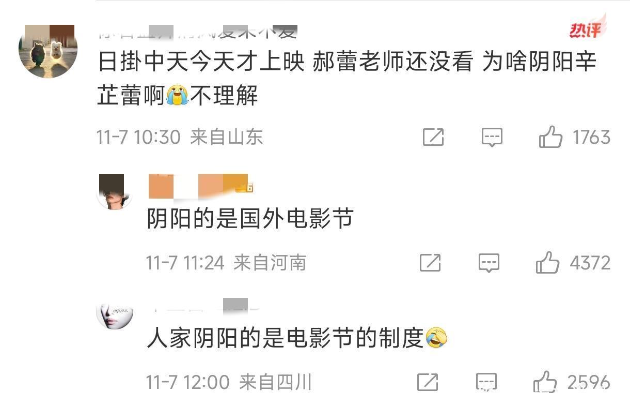Image resolution: width=630 pixels, height=406 pixels.
Task: Open the comment 人家阴阳的是电影节的制度
Action: pyautogui.click(x=297, y=338)
